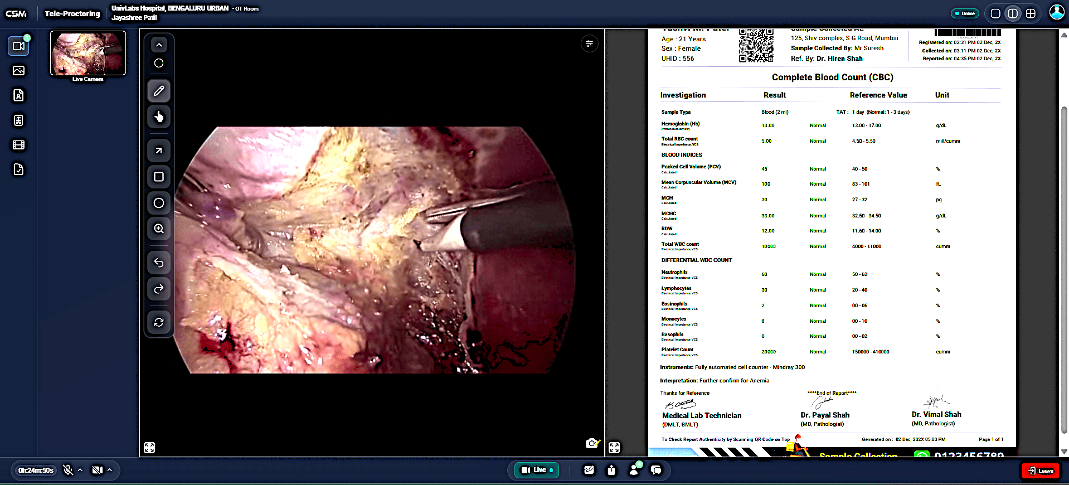
Task: Activate the zoom-in magnifier tool
Action: pos(159,229)
